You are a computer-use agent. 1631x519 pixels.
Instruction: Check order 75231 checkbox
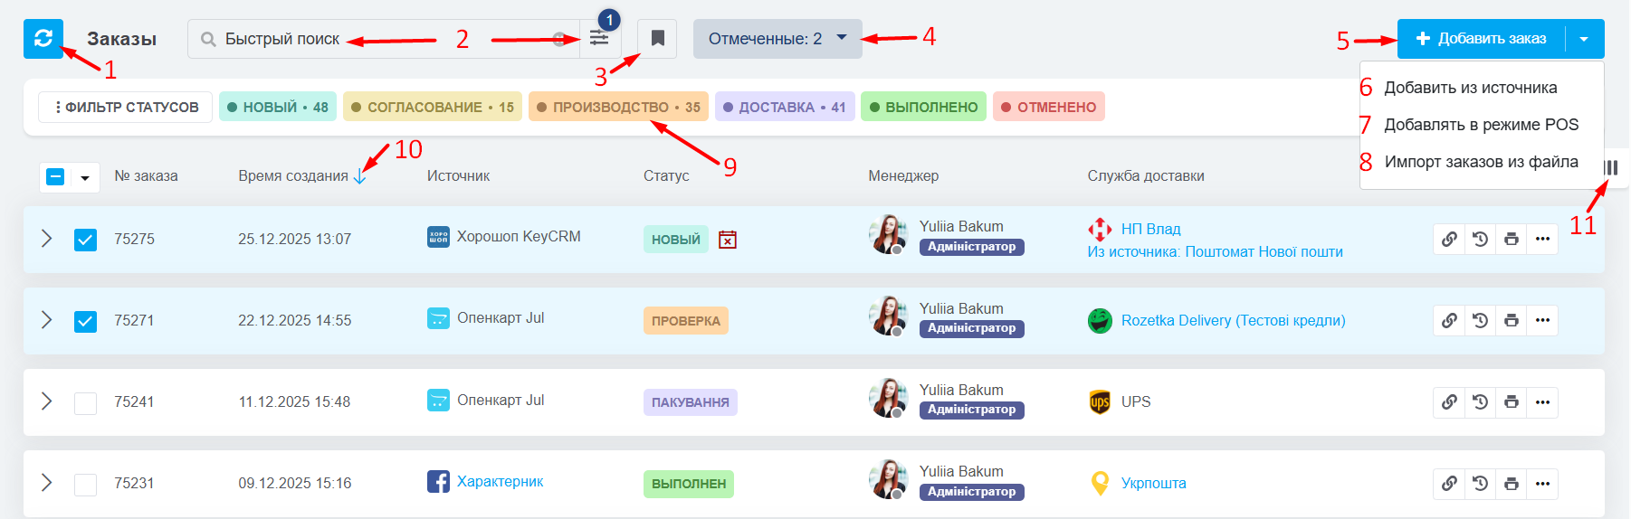pos(85,484)
